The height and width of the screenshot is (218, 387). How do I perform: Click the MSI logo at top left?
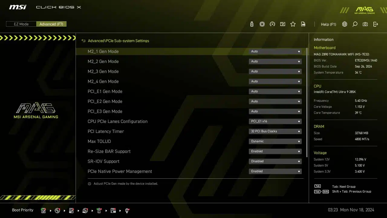coord(18,7)
